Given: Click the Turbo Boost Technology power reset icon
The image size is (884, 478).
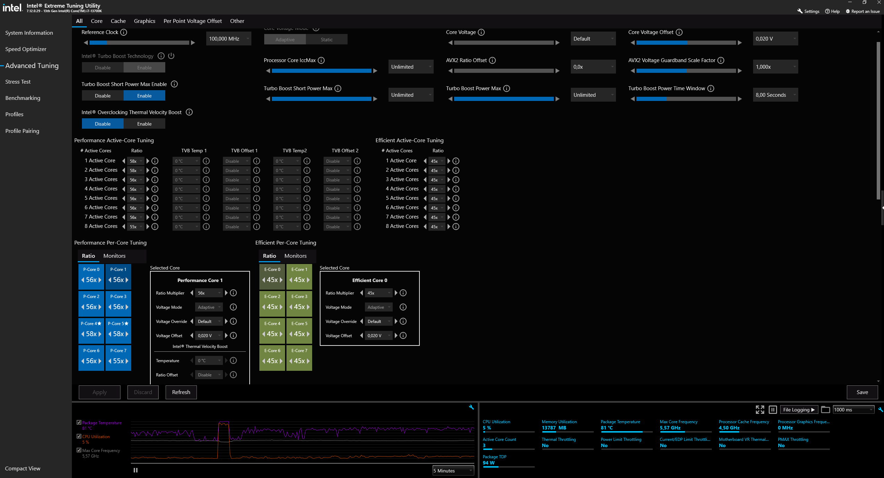Looking at the screenshot, I should [x=171, y=56].
